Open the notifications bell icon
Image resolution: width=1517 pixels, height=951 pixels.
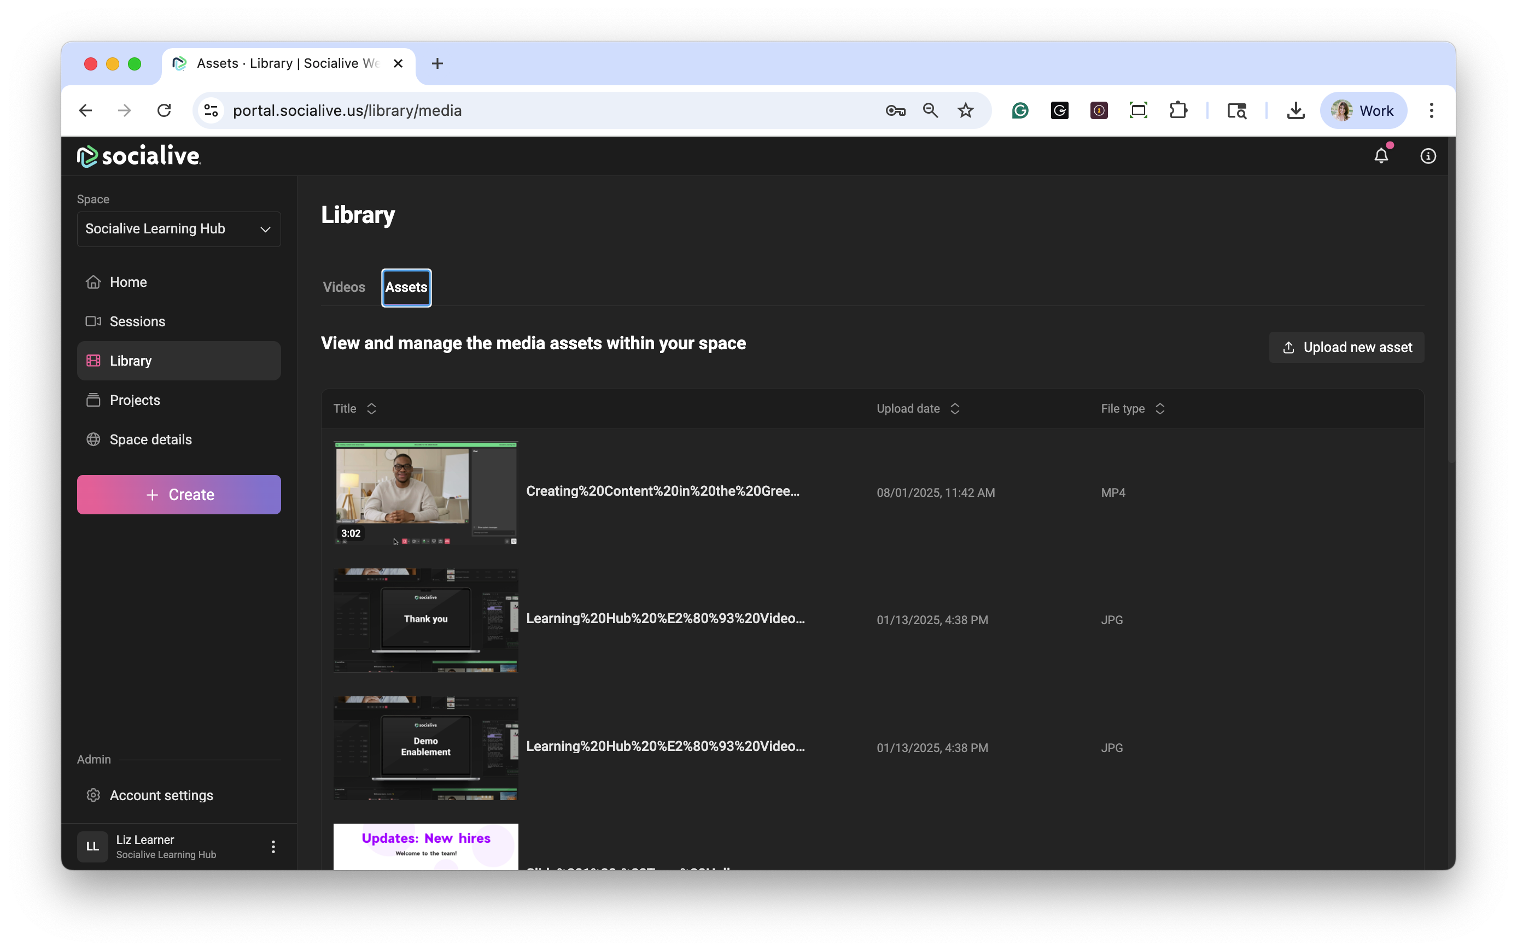pos(1380,156)
